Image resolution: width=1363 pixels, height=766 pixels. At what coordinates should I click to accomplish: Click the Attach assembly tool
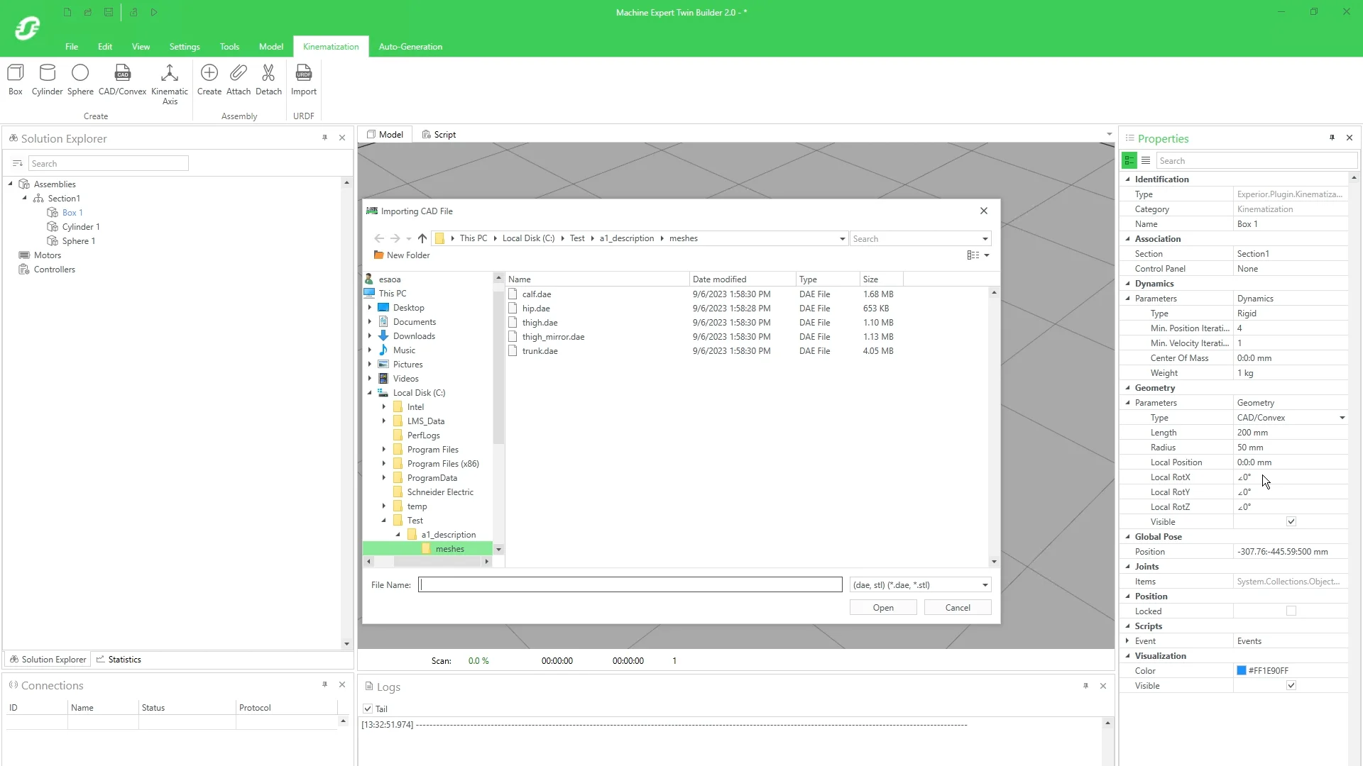pyautogui.click(x=239, y=79)
